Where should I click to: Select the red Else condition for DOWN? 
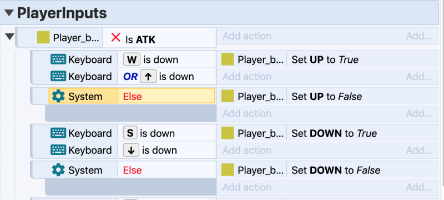point(132,170)
